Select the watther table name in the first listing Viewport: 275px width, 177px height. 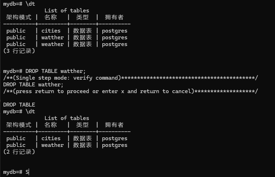click(52, 38)
